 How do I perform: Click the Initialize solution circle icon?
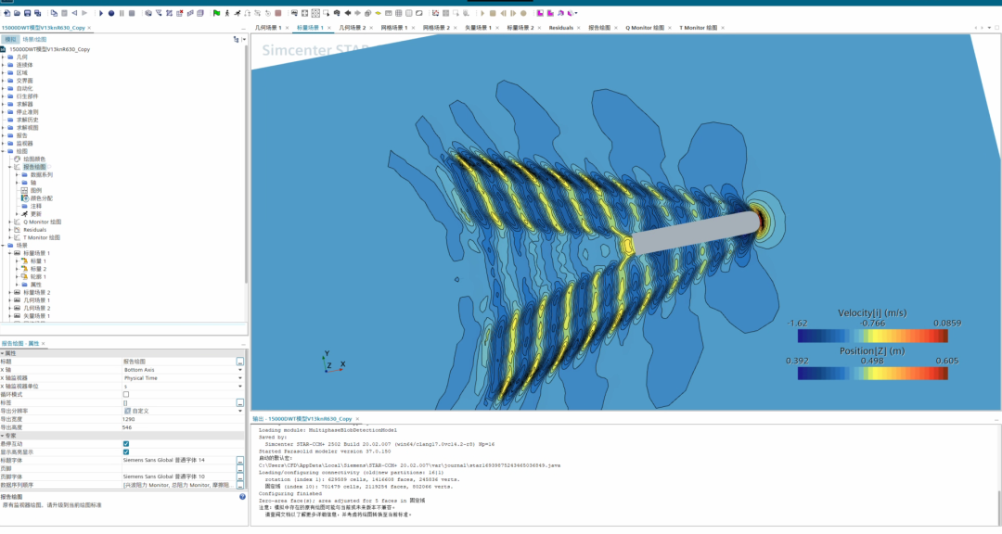(111, 13)
